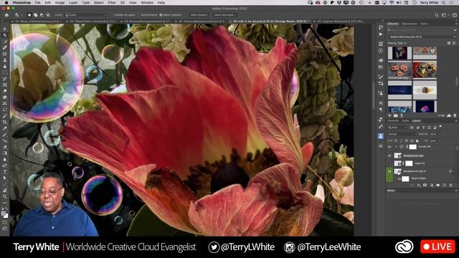The width and height of the screenshot is (459, 258).
Task: Expand Libraries search options chevron
Action: 455,30
